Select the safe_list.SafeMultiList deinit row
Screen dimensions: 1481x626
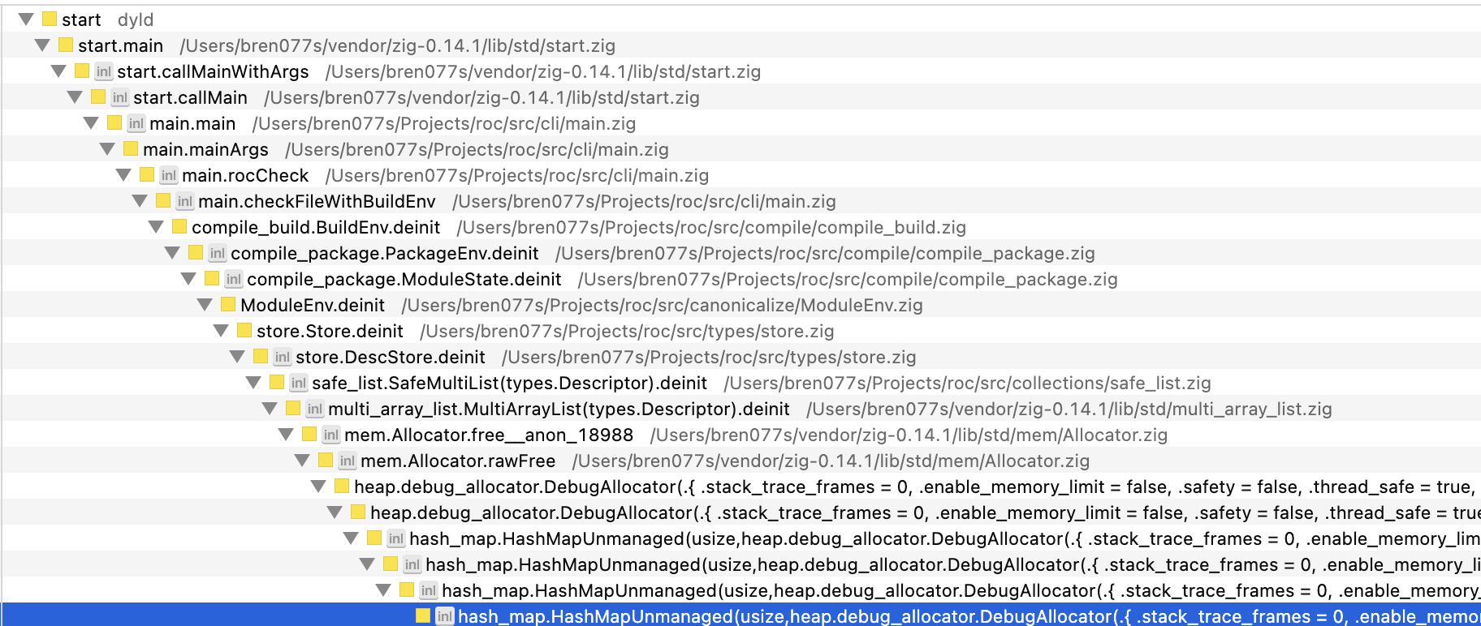(x=509, y=383)
